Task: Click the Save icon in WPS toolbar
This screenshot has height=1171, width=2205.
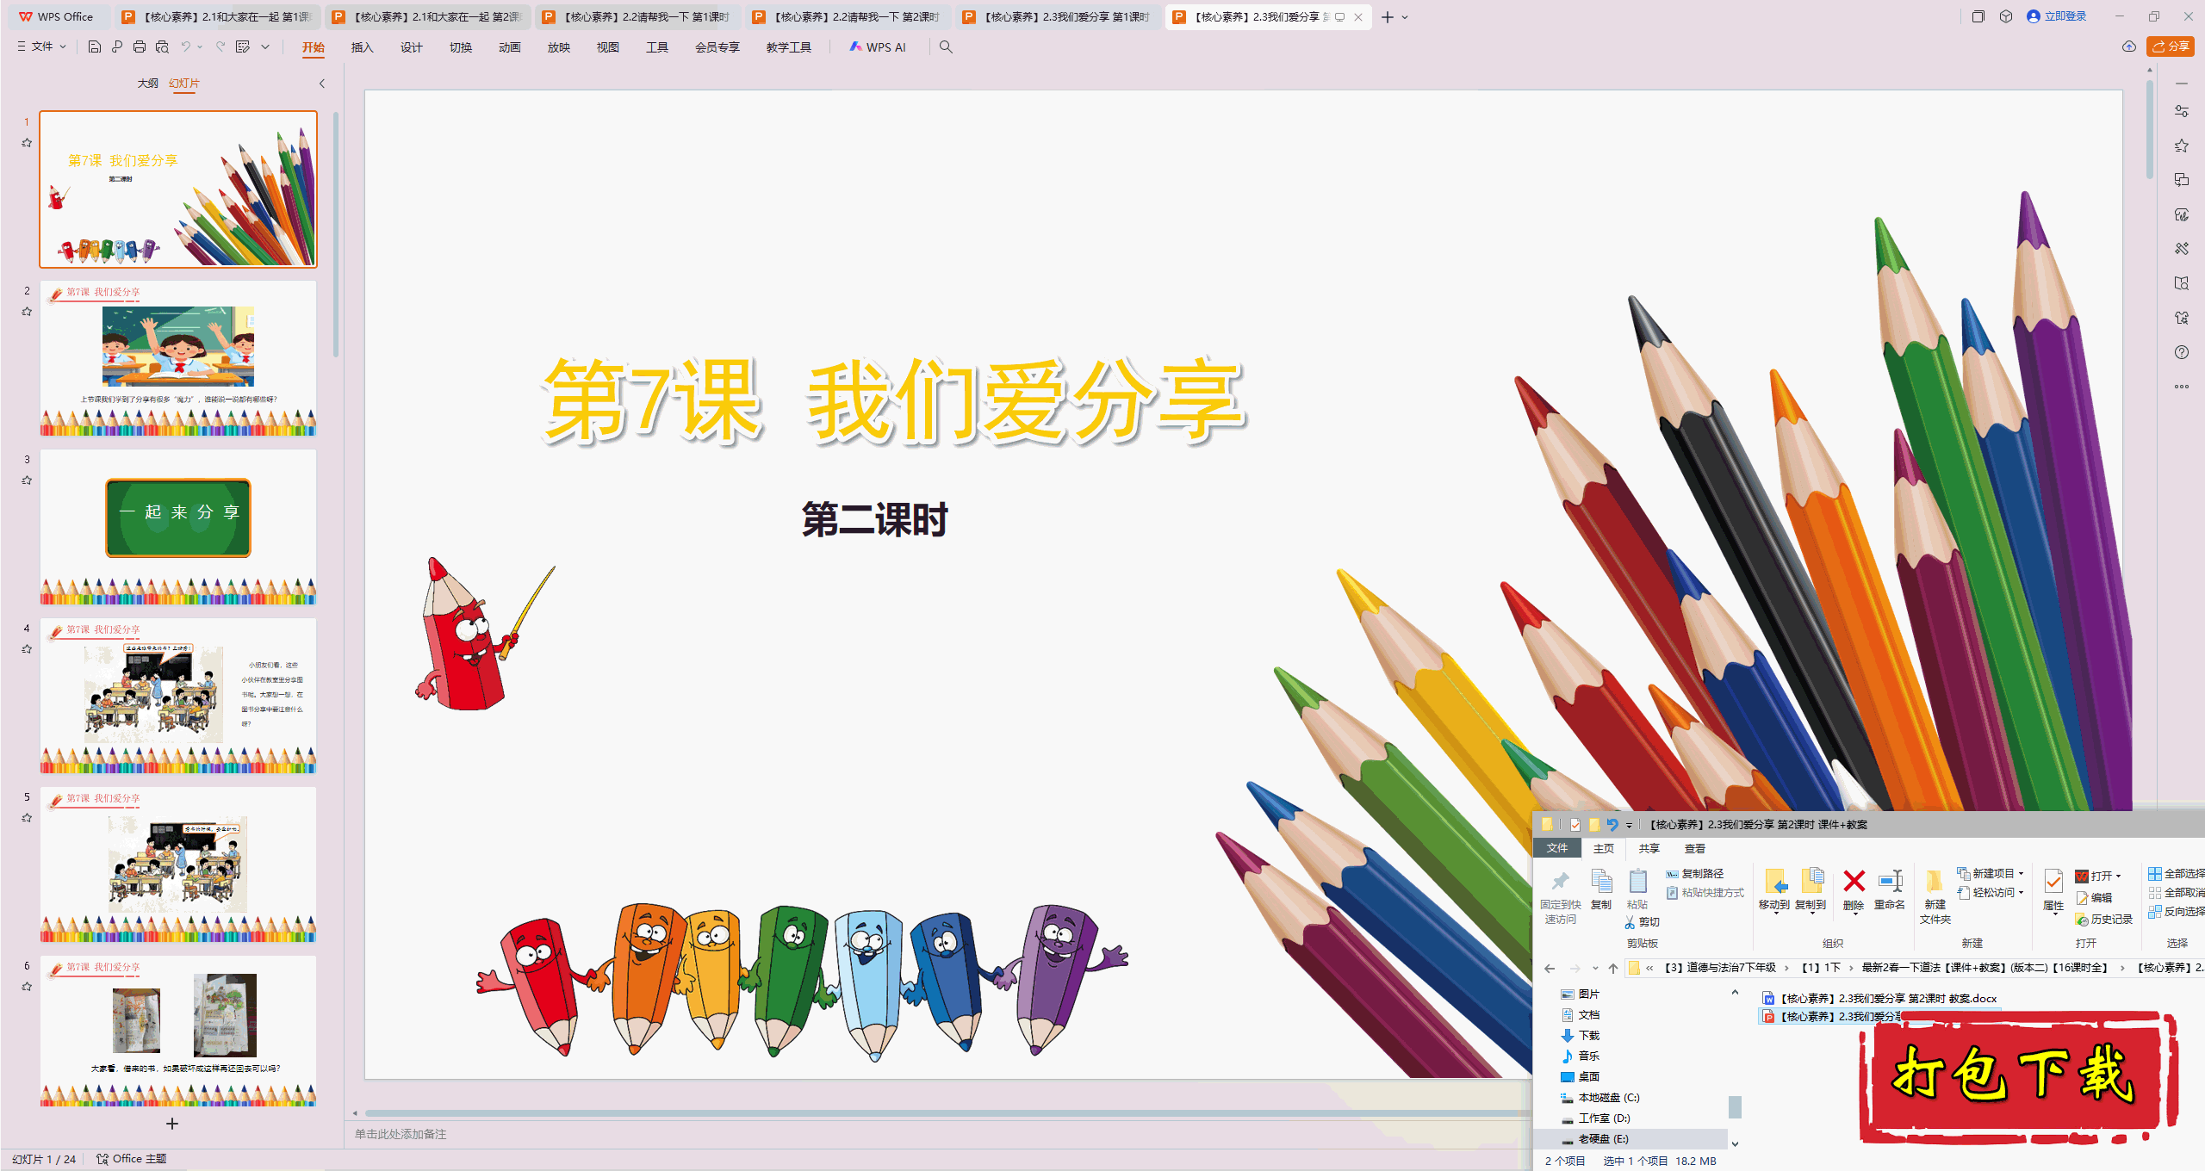Action: 95,47
